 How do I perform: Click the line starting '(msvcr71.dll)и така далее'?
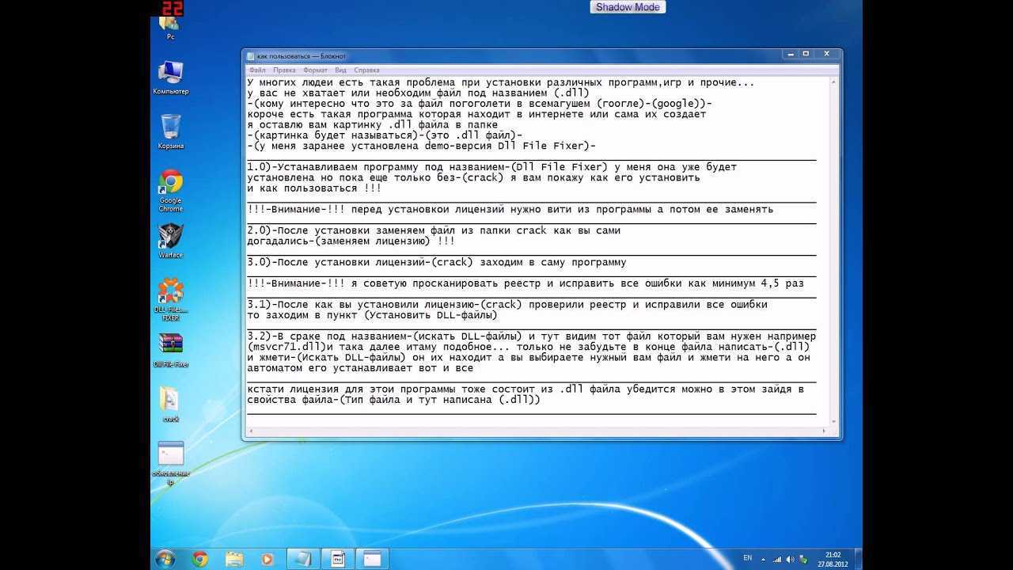(529, 347)
